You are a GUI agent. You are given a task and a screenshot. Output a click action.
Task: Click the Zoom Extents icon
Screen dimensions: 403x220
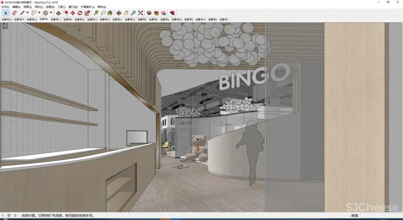[x=141, y=13]
